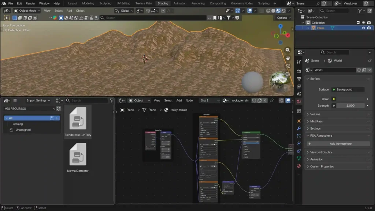This screenshot has width=375, height=211.
Task: Switch to Solid viewport shading
Action: (273, 11)
